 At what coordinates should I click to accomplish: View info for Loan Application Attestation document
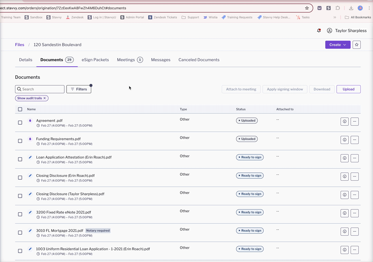pyautogui.click(x=345, y=158)
